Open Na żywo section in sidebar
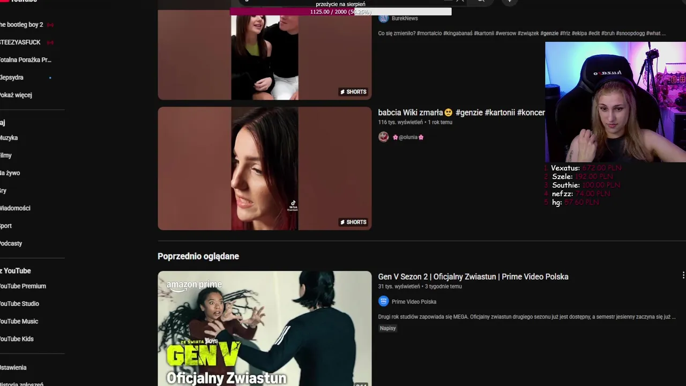686x386 pixels. (10, 173)
